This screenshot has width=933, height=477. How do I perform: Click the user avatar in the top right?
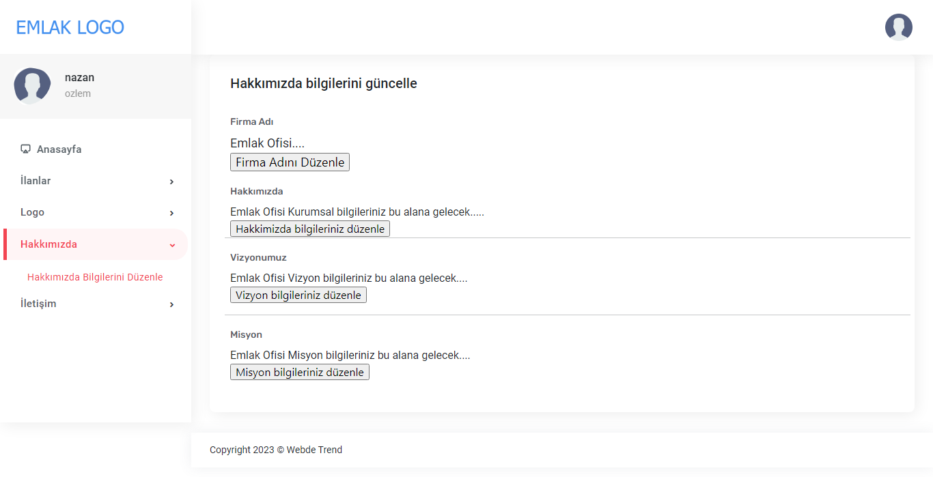point(898,27)
